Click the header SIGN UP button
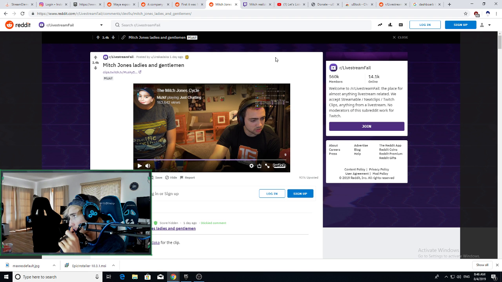 click(460, 25)
